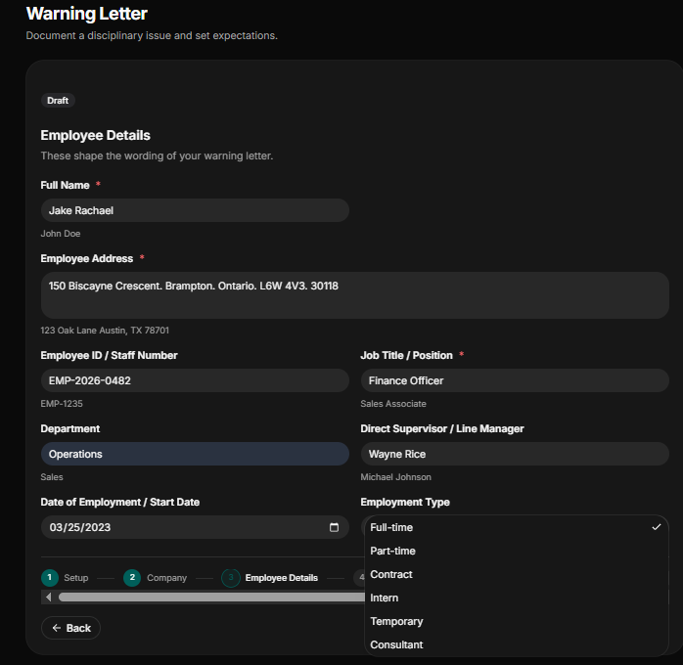The image size is (683, 665).
Task: Open the calendar picker icon in Start Date
Action: 334,527
